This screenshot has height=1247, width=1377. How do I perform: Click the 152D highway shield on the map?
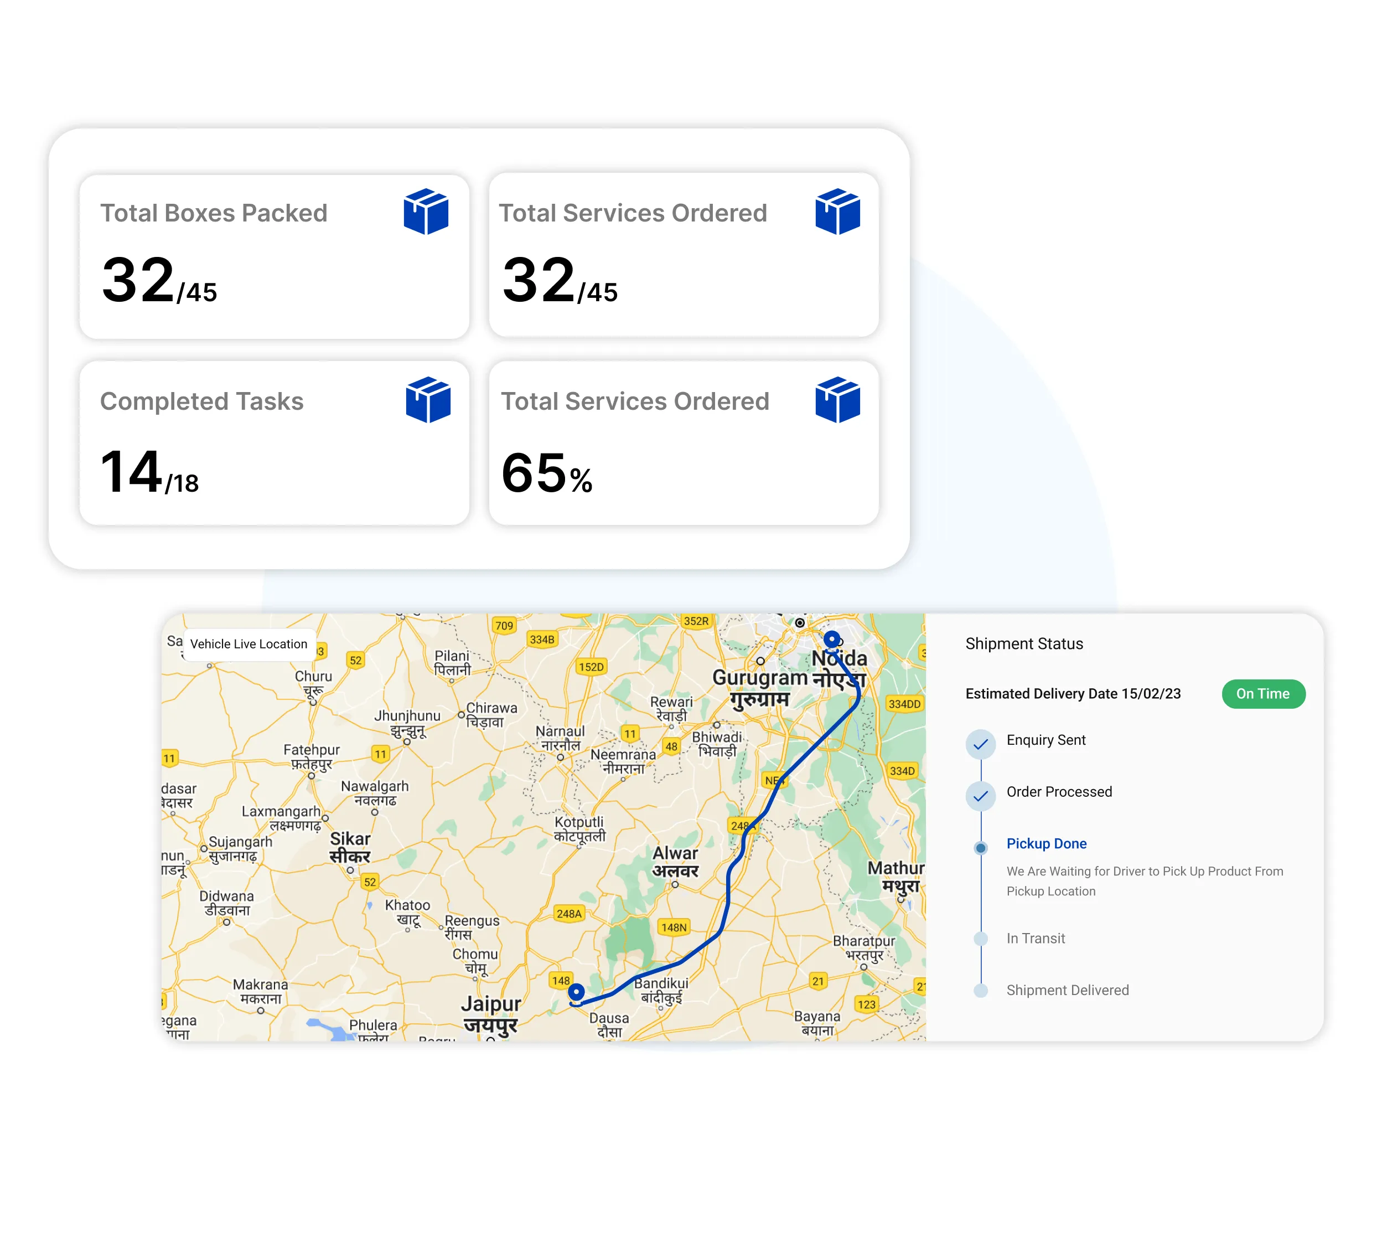pos(591,667)
